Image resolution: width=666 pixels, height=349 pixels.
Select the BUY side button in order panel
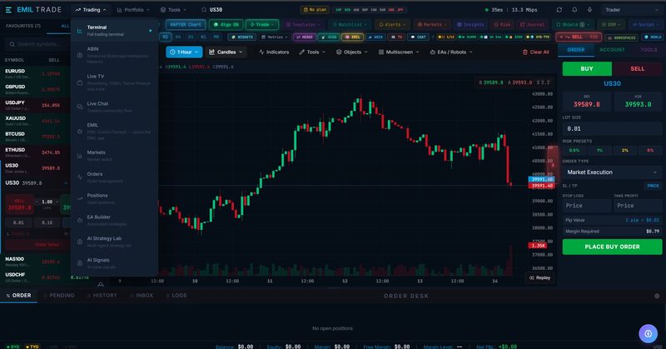point(587,68)
